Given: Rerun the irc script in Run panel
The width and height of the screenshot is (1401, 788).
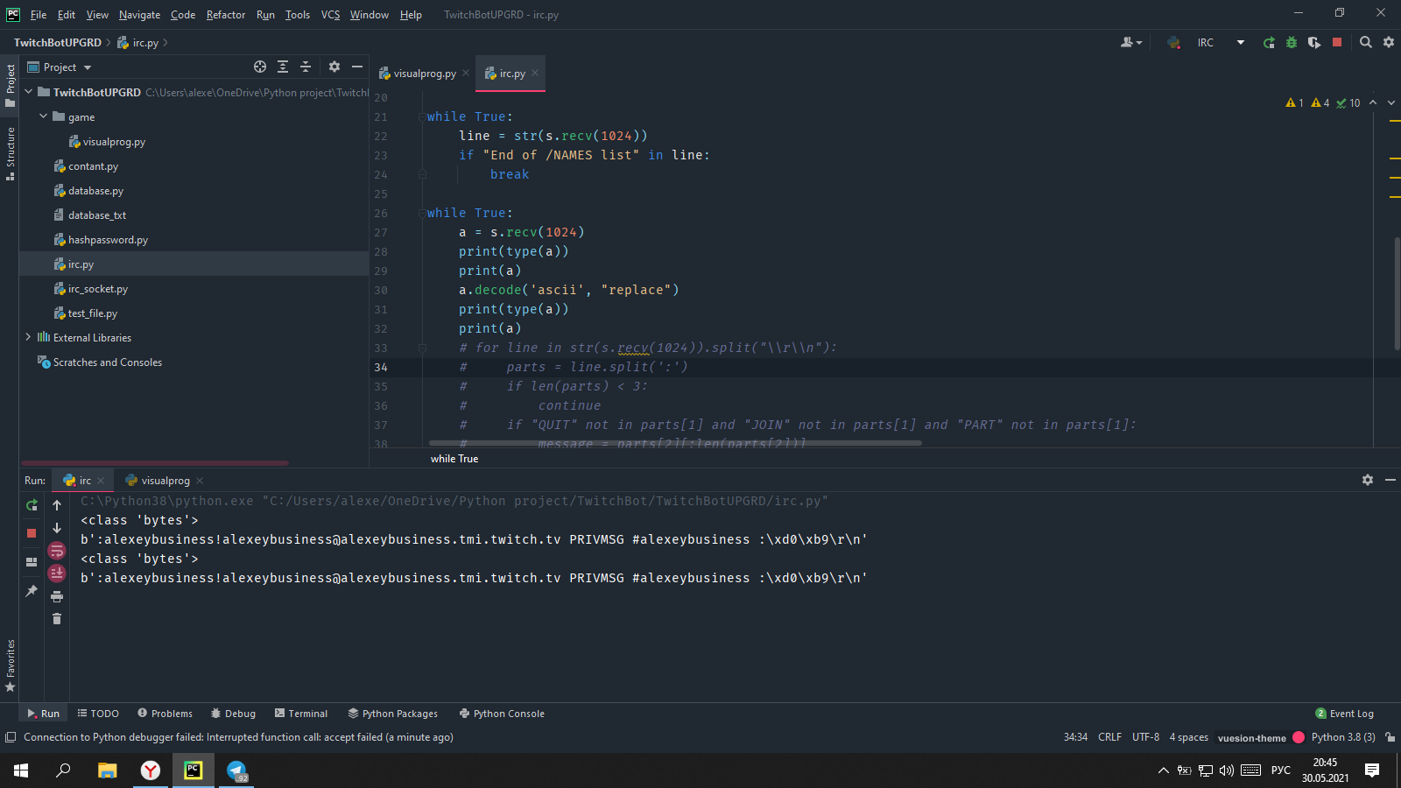Looking at the screenshot, I should (32, 505).
